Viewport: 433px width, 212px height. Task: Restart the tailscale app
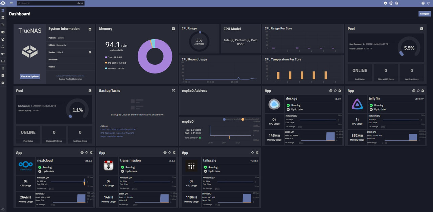coord(252,153)
